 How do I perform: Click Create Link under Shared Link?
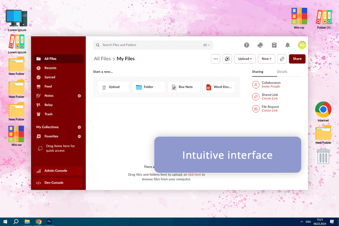(x=269, y=99)
